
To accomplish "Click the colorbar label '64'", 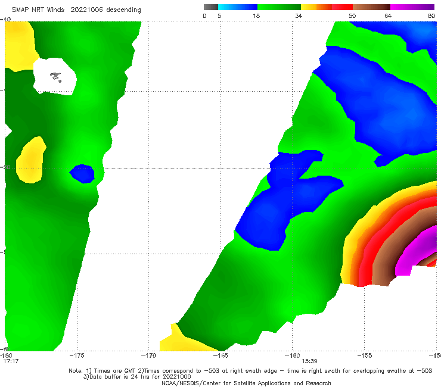I will click(x=388, y=15).
